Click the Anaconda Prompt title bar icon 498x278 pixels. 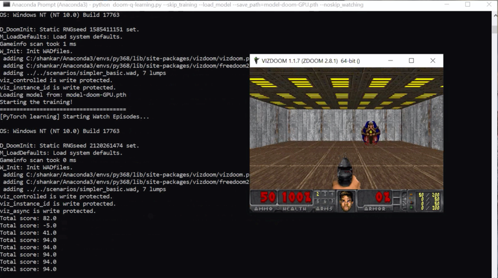6,4
